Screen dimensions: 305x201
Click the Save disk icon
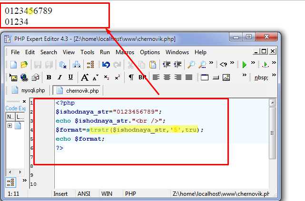pyautogui.click(x=38, y=65)
